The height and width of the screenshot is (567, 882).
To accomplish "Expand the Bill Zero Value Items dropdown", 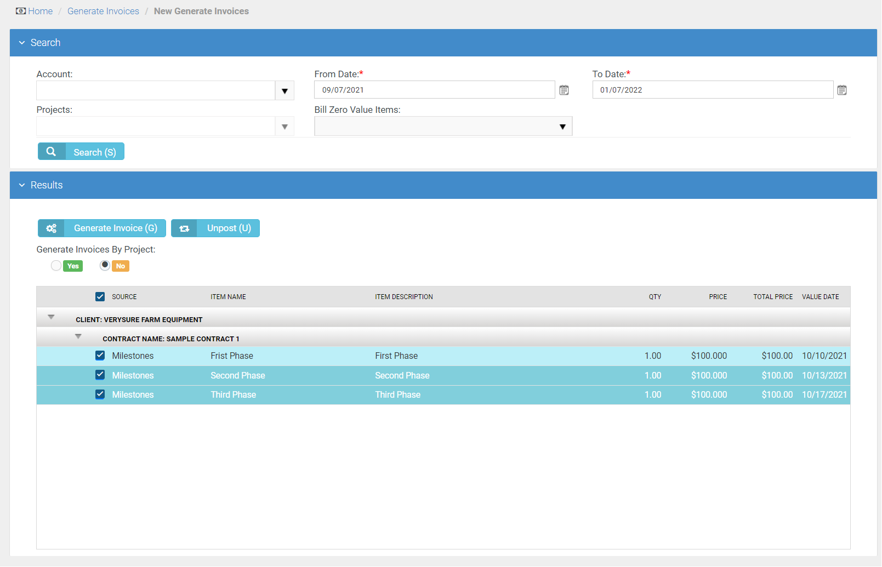I will point(562,127).
